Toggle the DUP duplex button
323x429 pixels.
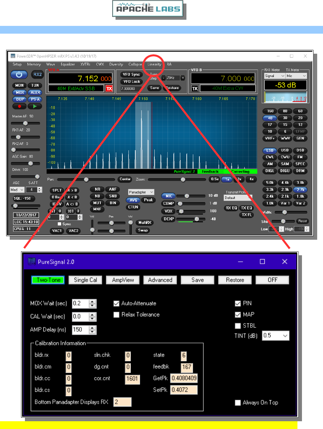coord(20,99)
